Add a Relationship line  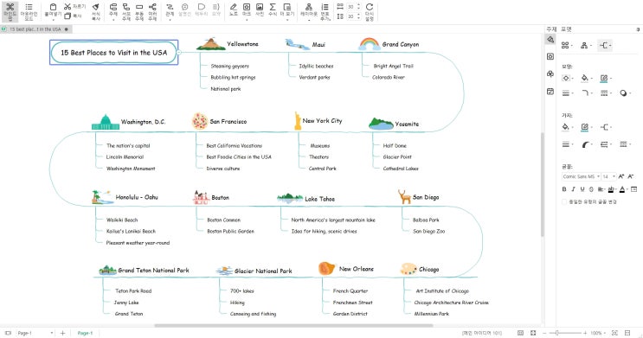(x=170, y=10)
